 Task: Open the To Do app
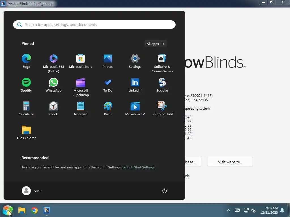108,85
